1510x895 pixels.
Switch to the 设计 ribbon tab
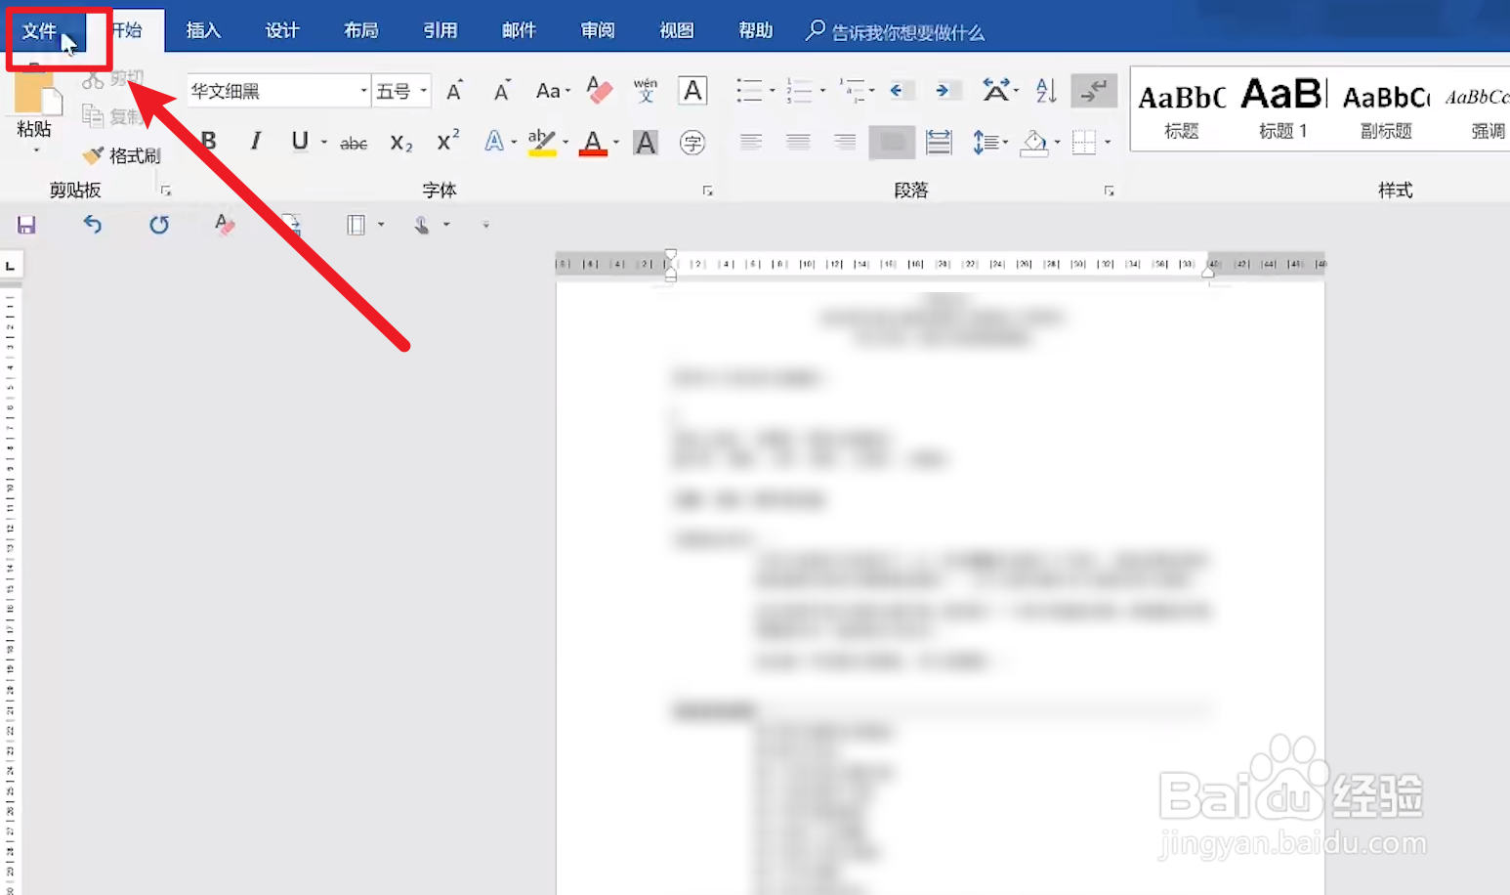pos(281,31)
